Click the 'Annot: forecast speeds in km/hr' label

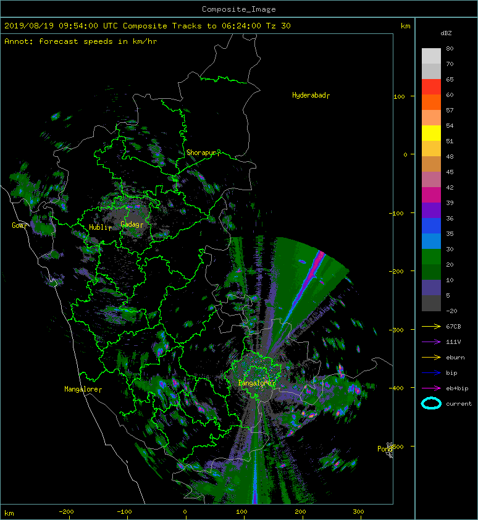(x=81, y=41)
